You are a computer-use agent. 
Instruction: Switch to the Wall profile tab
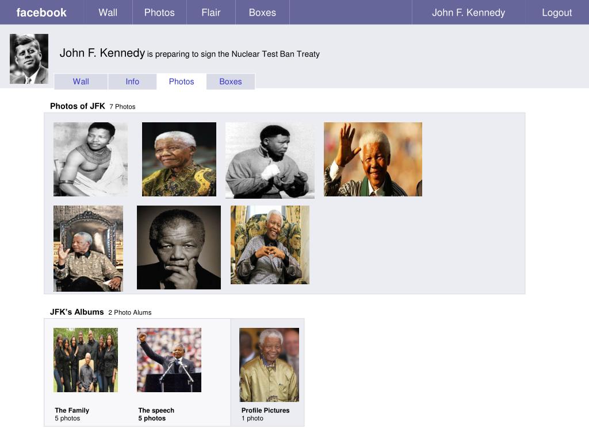(81, 82)
